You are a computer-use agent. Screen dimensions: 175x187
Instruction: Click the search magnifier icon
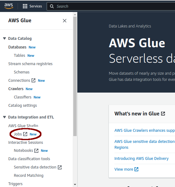click(52, 6)
